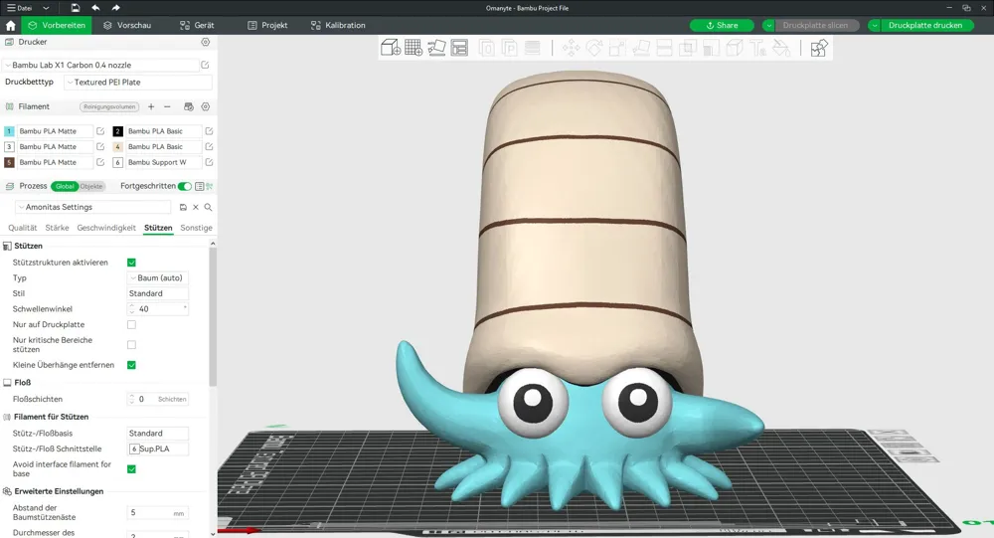994x538 pixels.
Task: Edit preset for filament 2 PLA Basic
Action: (209, 131)
